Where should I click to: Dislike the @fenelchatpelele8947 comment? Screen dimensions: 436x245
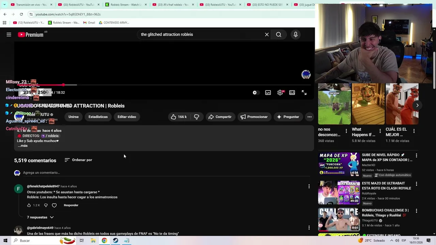click(x=46, y=205)
